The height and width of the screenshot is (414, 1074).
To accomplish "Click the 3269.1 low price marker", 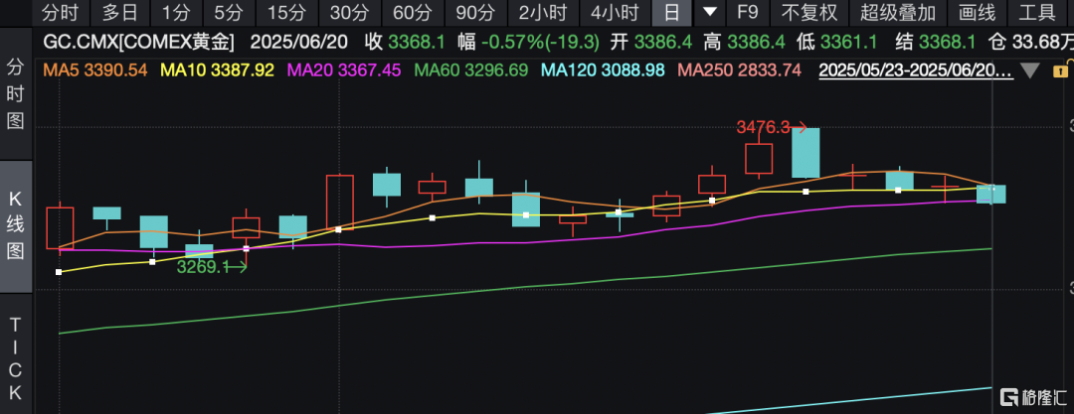I will 203,267.
